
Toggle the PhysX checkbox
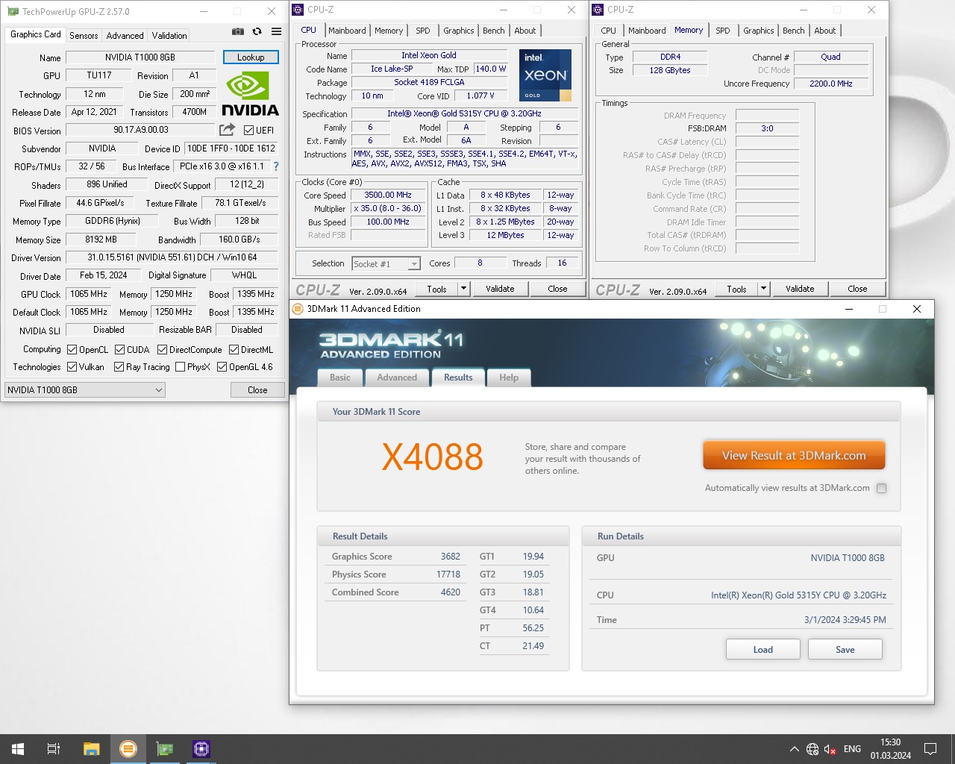tap(180, 366)
